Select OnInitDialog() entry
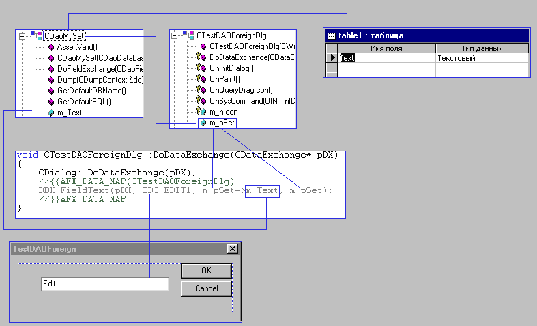 (231, 68)
